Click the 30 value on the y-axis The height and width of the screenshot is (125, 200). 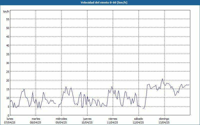[x=8, y=63]
